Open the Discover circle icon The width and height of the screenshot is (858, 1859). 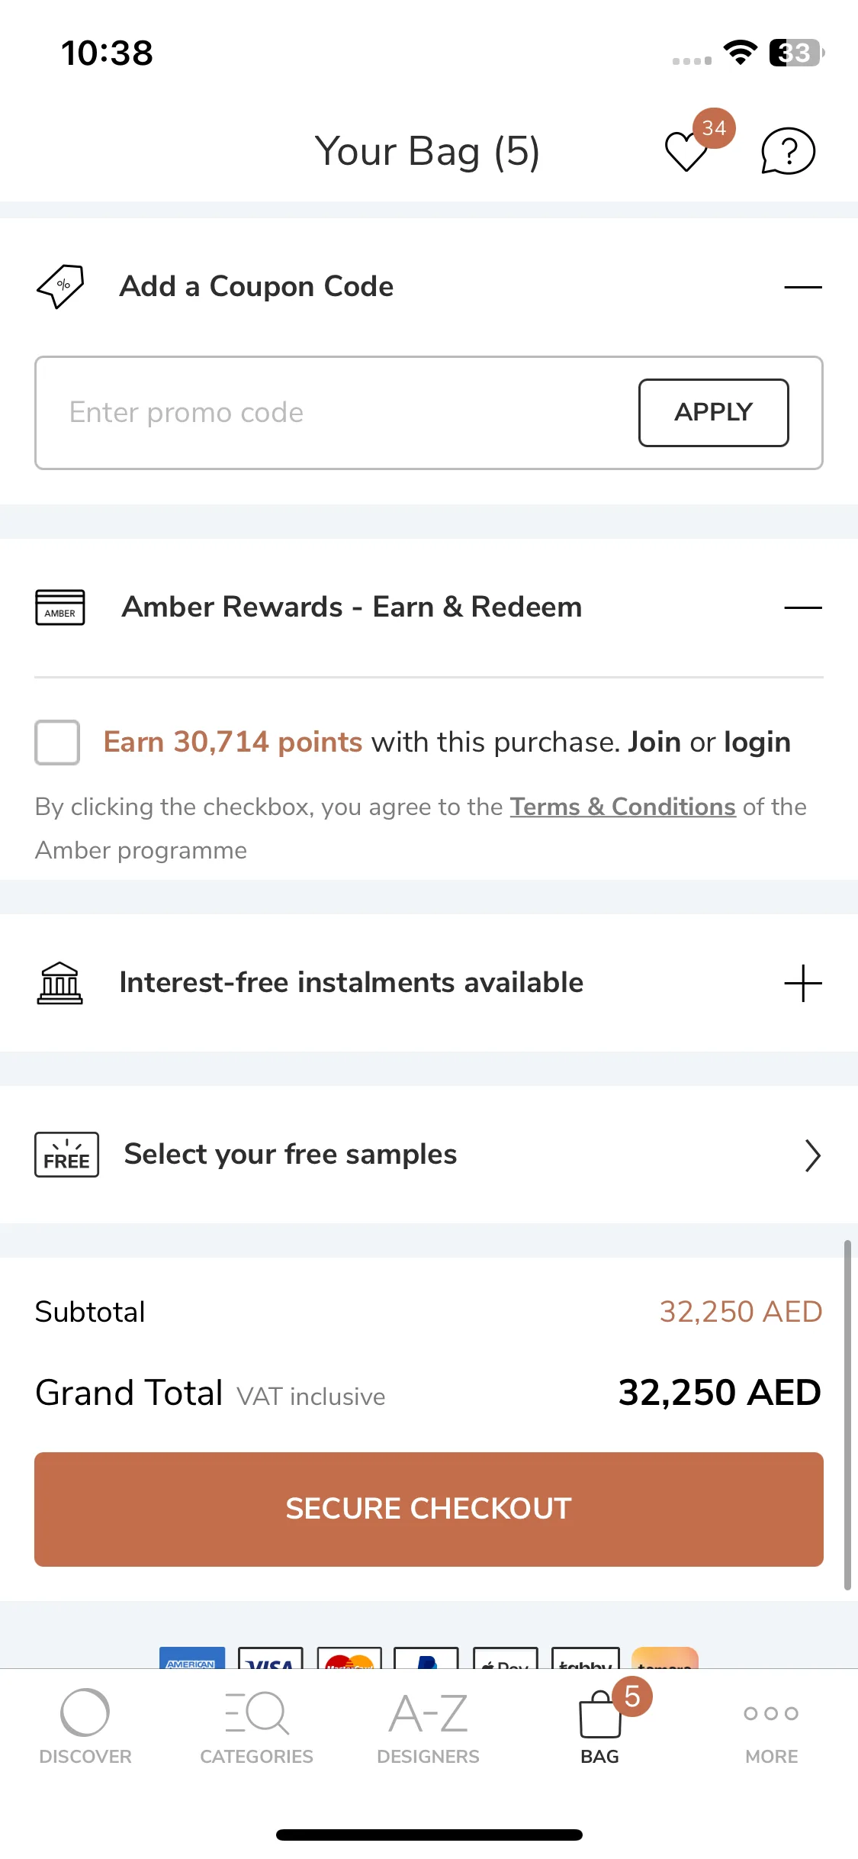point(85,1713)
